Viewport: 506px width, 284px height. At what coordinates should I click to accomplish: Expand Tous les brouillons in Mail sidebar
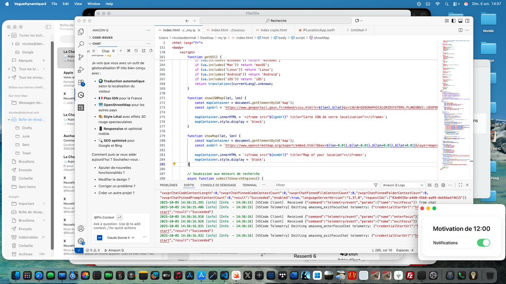[x=9, y=69]
